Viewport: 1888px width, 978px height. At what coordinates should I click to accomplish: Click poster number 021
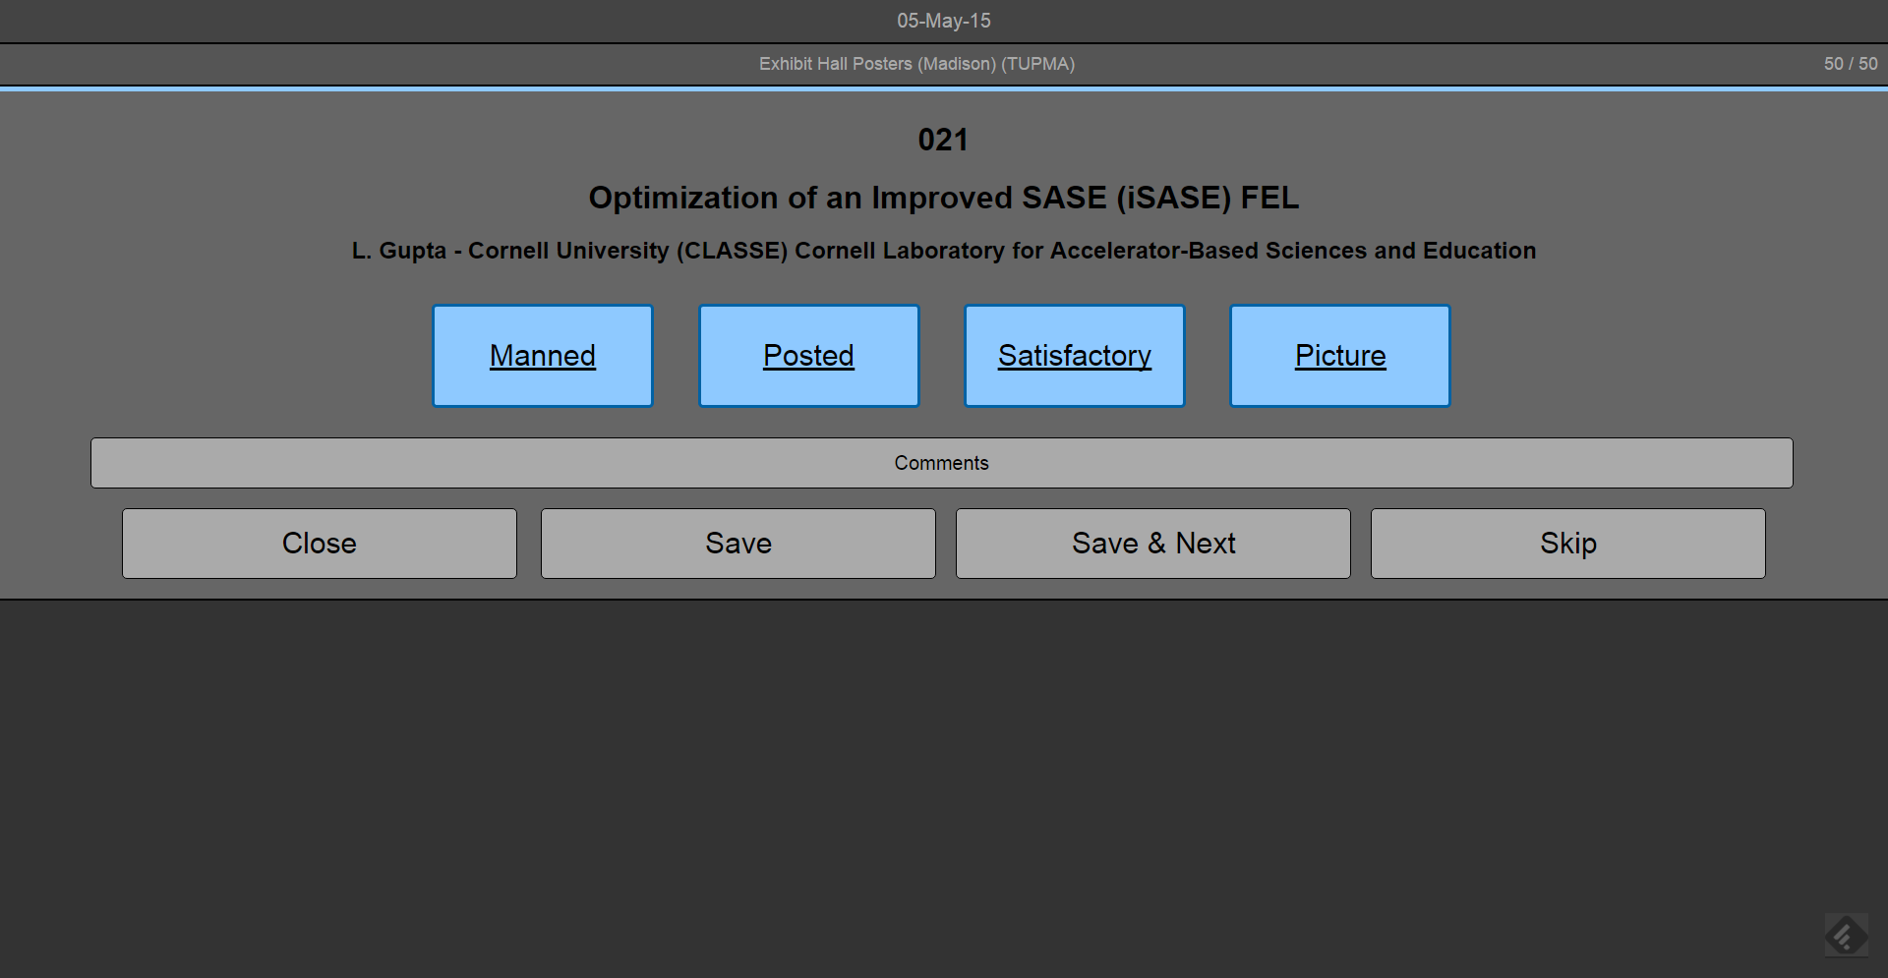point(942,140)
